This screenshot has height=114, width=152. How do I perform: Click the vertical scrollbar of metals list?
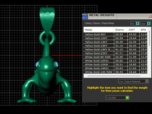[149, 39]
